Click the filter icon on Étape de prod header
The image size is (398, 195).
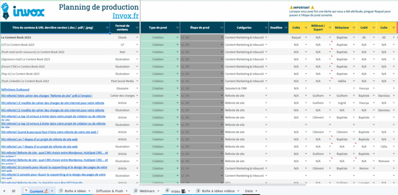(x=221, y=28)
